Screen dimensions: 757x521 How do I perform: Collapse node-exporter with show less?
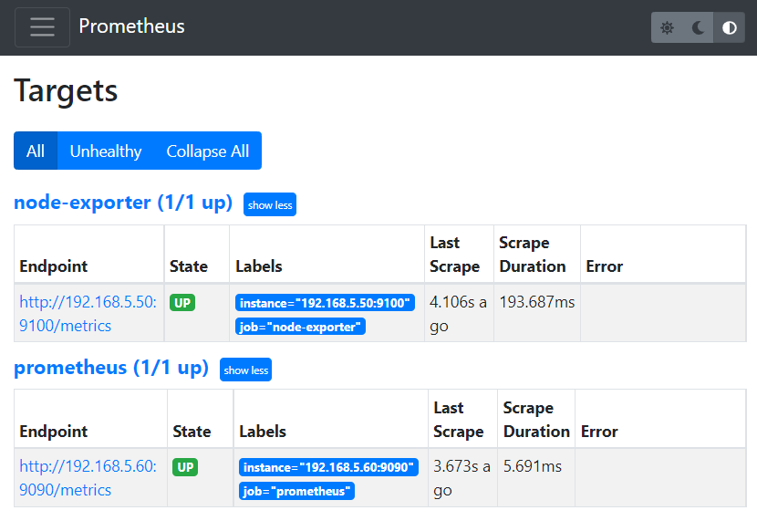coord(270,204)
